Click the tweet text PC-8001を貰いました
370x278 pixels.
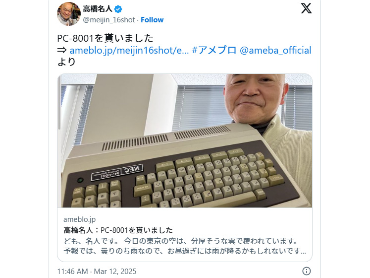105,38
